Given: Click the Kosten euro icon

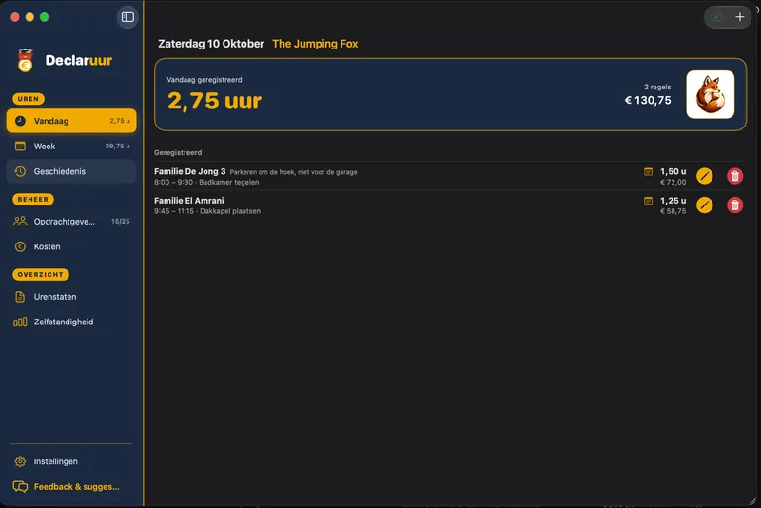Looking at the screenshot, I should (x=20, y=246).
